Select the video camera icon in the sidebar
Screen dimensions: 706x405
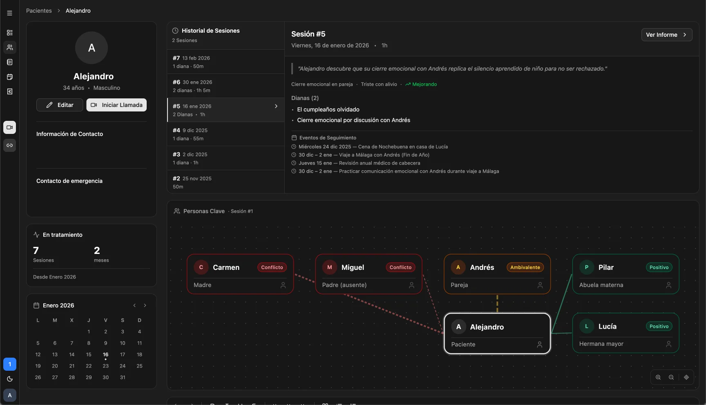[x=10, y=127]
